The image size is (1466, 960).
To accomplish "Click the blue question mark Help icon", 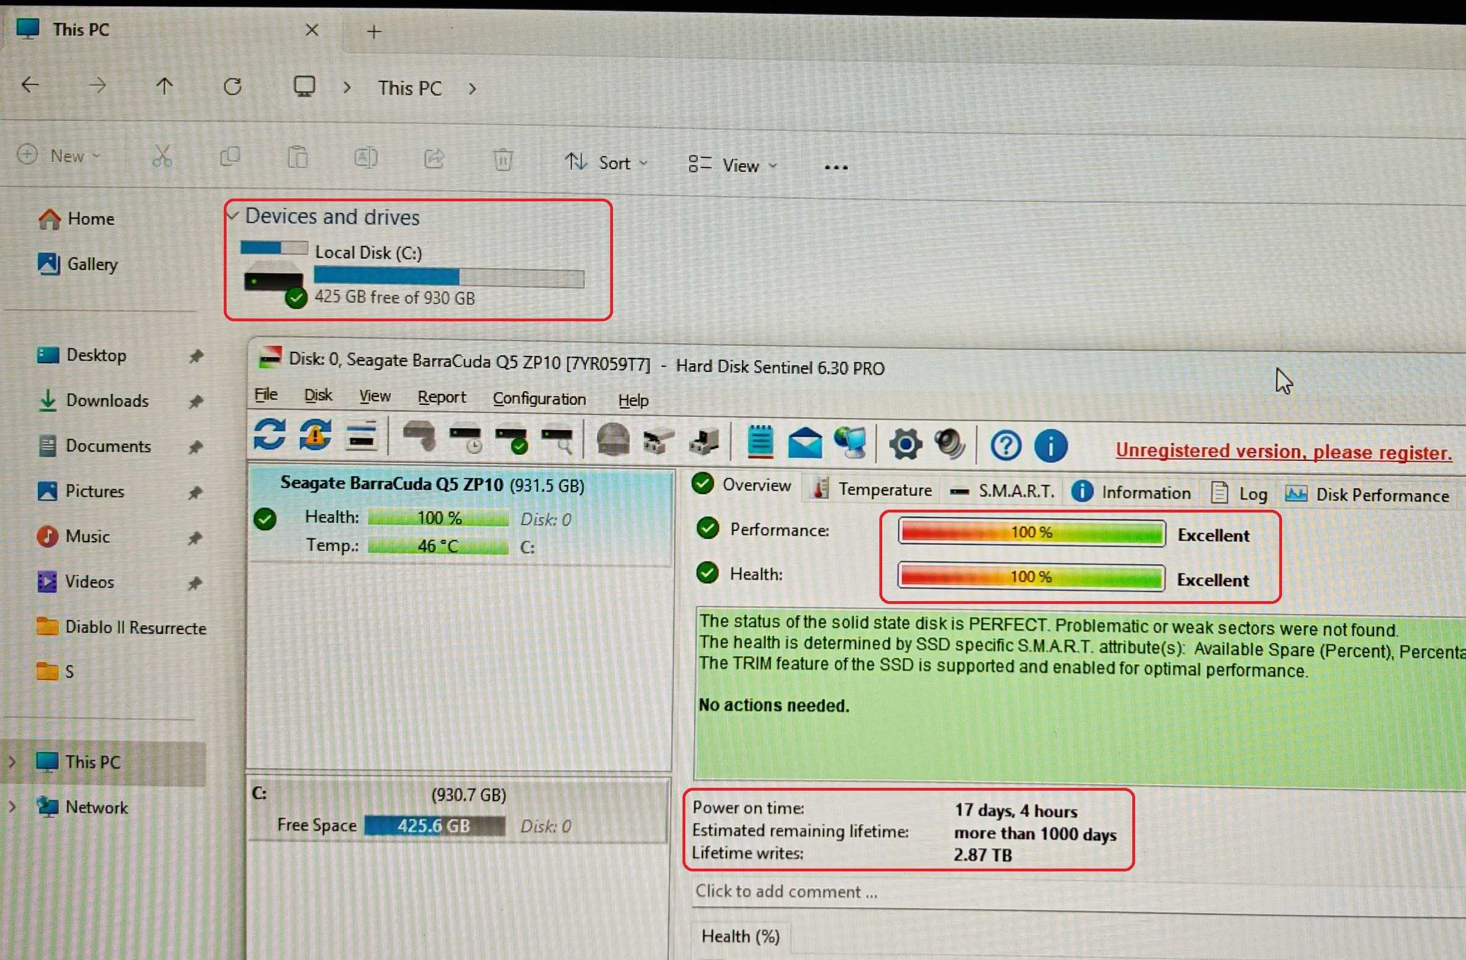I will pyautogui.click(x=1006, y=445).
